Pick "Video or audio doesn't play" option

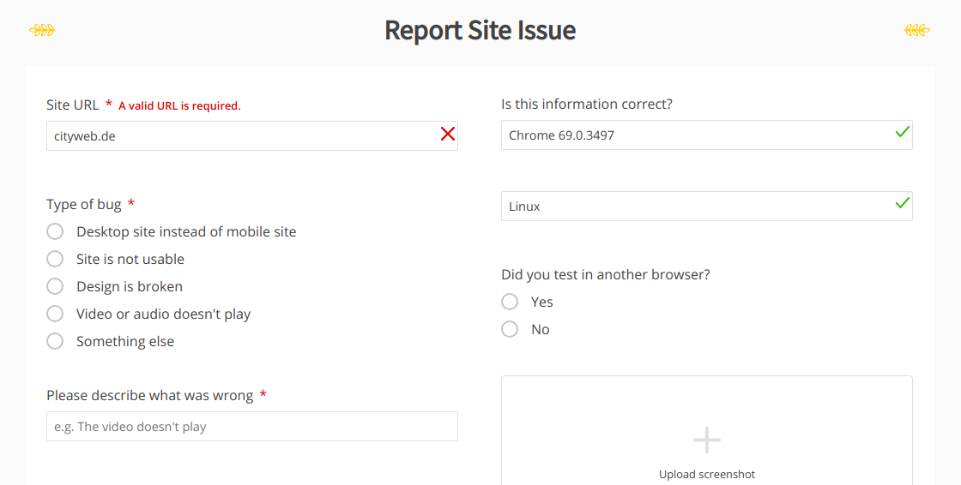[55, 314]
